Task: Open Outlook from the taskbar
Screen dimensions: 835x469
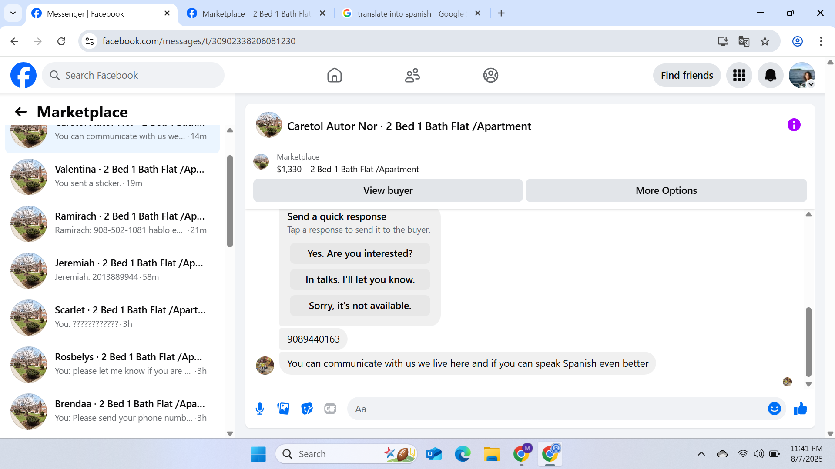Action: coord(434,454)
